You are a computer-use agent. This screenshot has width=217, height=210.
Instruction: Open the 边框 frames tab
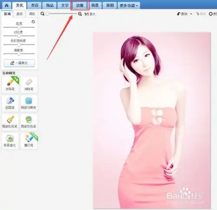[x=80, y=6]
